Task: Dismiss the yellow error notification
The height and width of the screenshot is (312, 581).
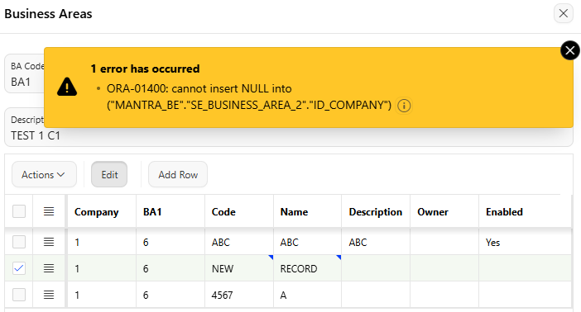Action: click(x=570, y=50)
